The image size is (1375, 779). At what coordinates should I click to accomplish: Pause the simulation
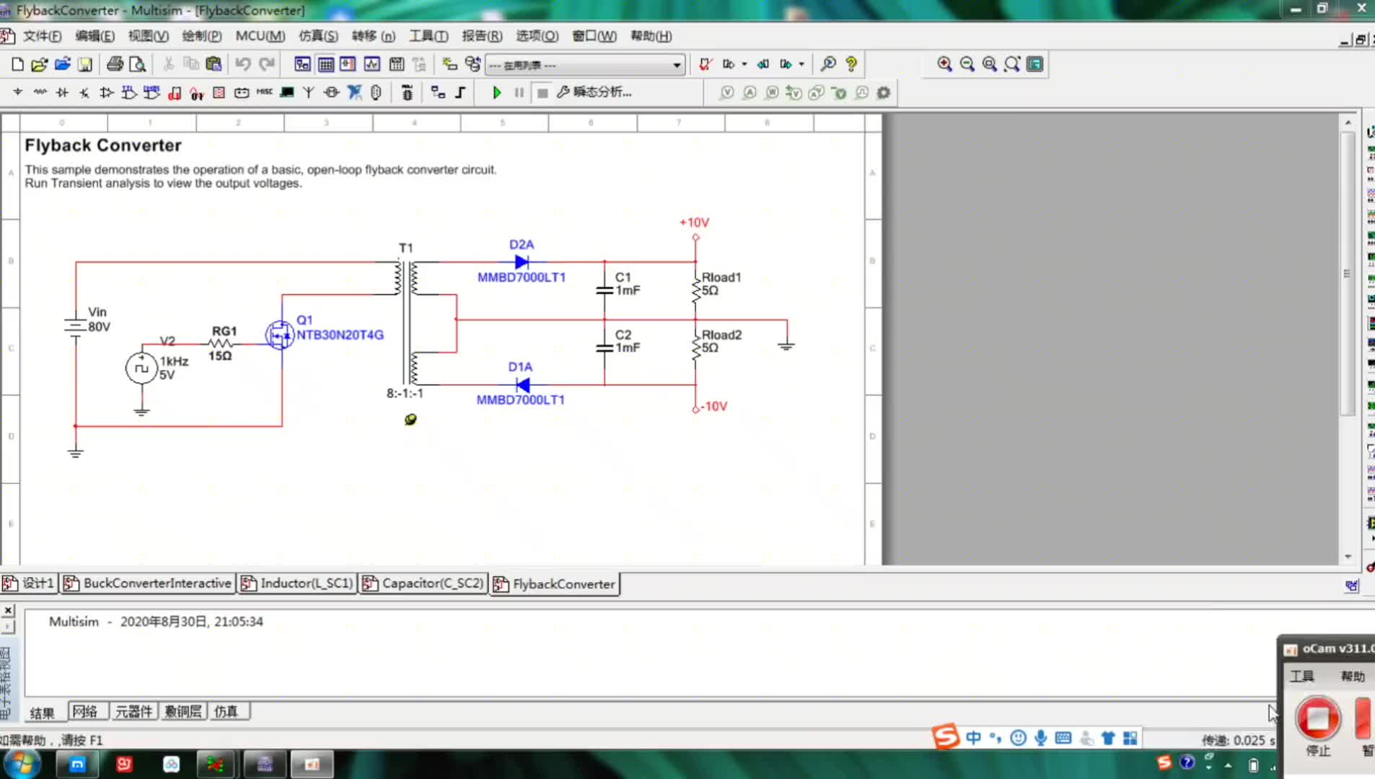(519, 92)
